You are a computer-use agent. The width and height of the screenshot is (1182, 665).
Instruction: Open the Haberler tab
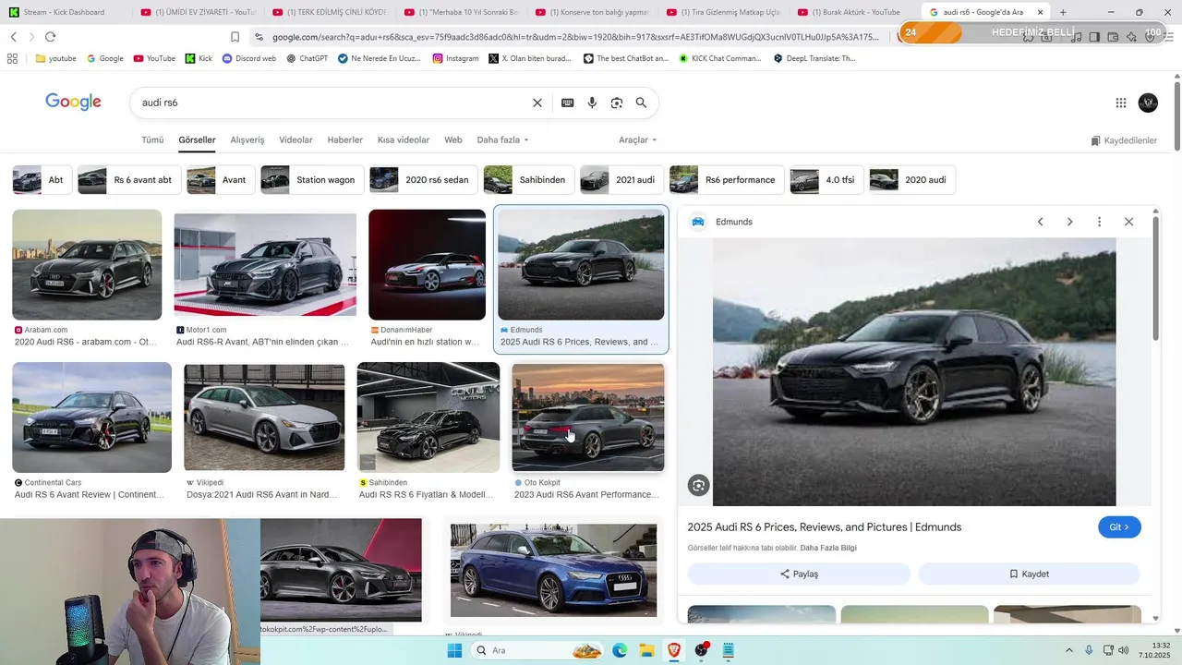(x=344, y=139)
